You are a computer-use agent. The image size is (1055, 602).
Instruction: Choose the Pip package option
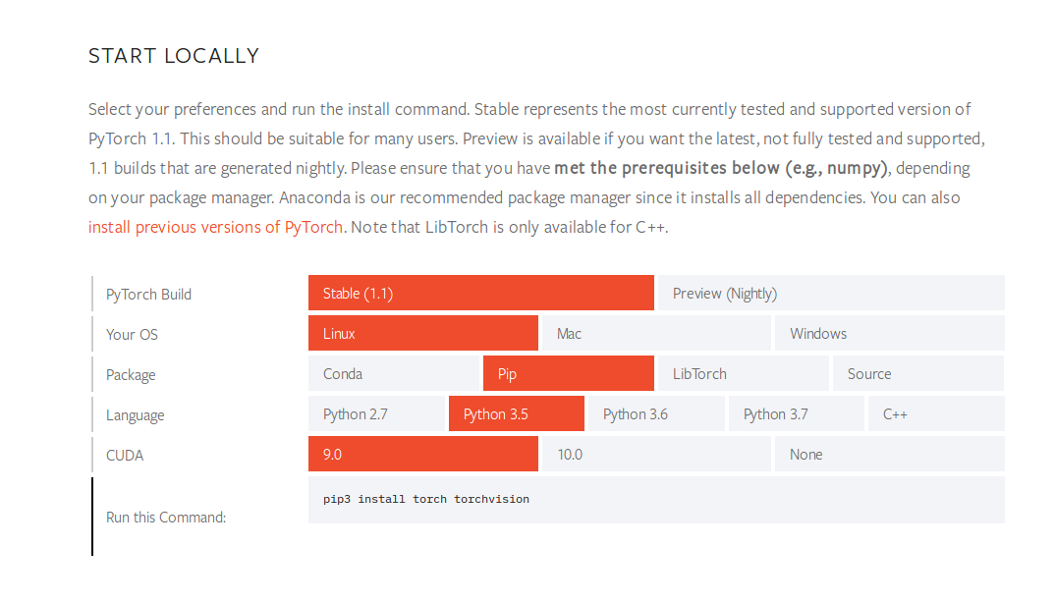tap(569, 373)
